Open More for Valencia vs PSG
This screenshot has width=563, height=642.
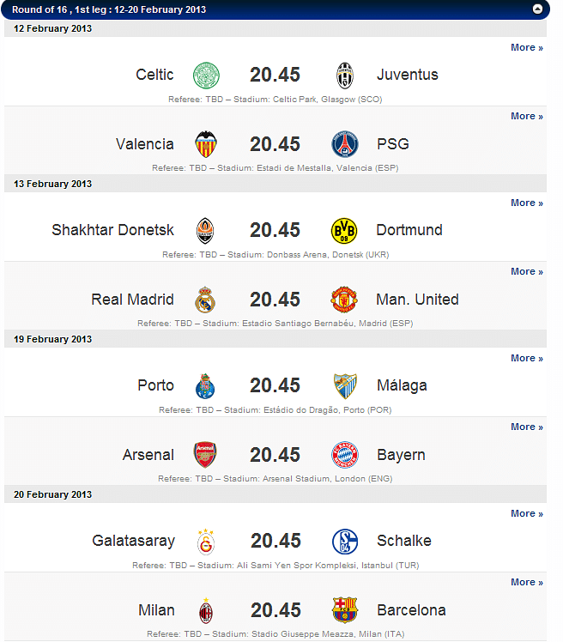coord(526,116)
